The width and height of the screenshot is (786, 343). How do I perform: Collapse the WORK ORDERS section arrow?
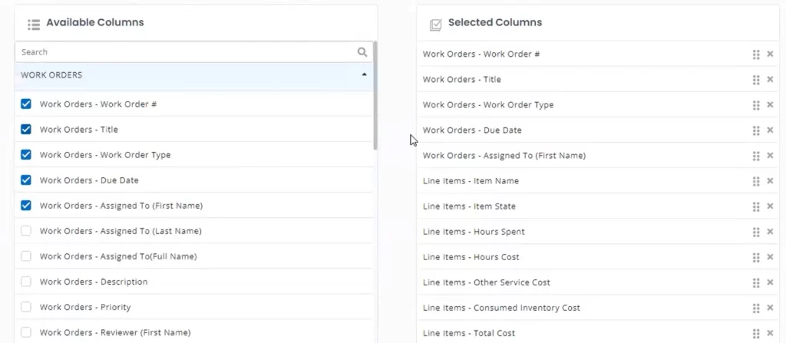[x=364, y=74]
